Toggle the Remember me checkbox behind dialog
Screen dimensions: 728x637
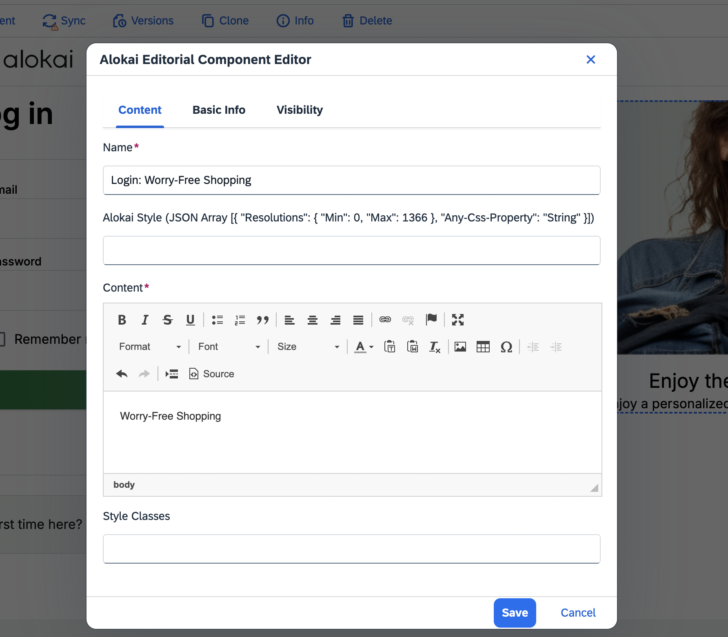pos(2,339)
